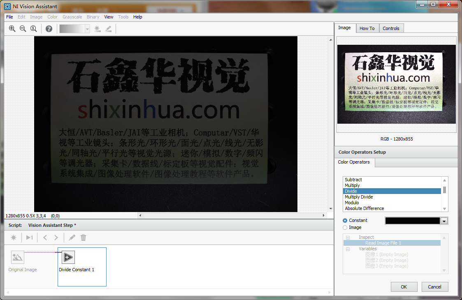
Task: Click the run script starburst icon
Action: 14,237
